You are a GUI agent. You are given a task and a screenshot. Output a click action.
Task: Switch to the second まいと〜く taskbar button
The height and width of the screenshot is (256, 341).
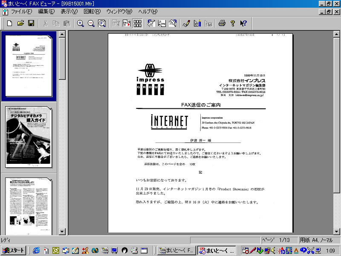coord(217,250)
